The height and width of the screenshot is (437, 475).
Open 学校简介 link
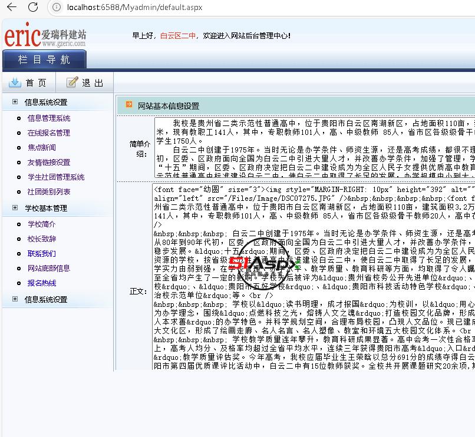[42, 224]
